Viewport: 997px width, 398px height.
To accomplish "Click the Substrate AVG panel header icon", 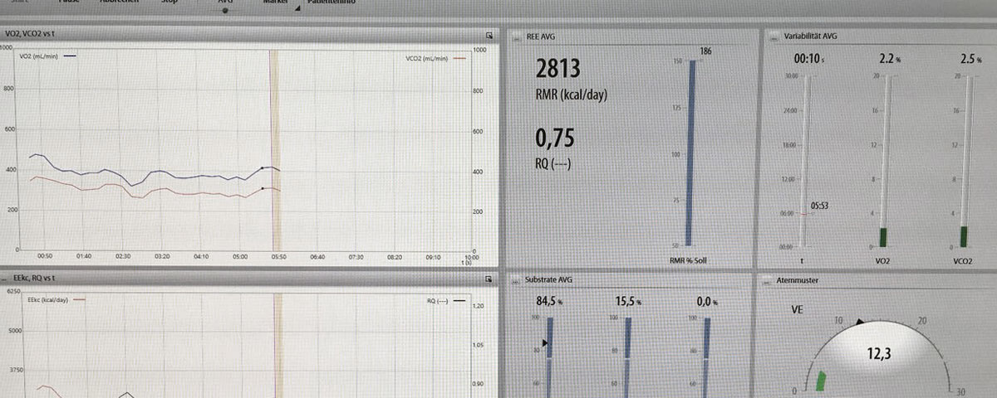I will [517, 280].
